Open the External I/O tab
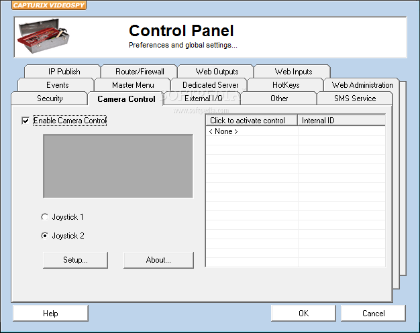420x333 pixels. pos(203,98)
